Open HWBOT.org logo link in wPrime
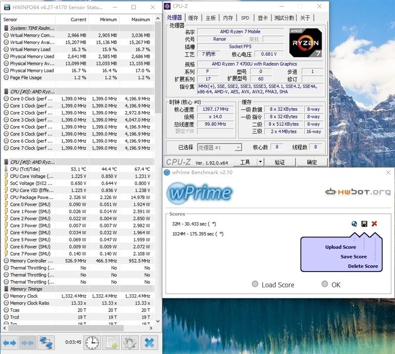Viewport: 395px width, 354px height. pyautogui.click(x=357, y=192)
